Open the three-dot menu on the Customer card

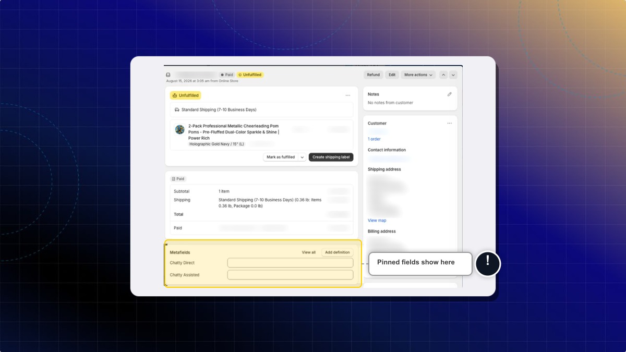click(449, 124)
